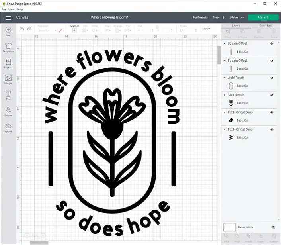
Task: Collapse the Slice Result layer
Action: click(224, 95)
